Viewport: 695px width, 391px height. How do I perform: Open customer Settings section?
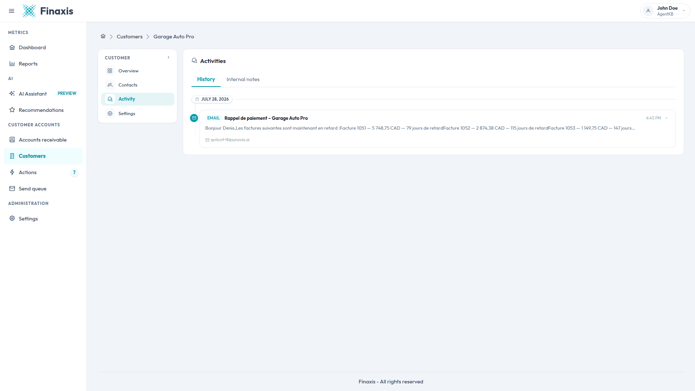point(138,114)
